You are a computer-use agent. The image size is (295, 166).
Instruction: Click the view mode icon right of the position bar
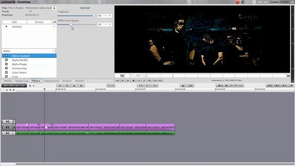pos(288,76)
